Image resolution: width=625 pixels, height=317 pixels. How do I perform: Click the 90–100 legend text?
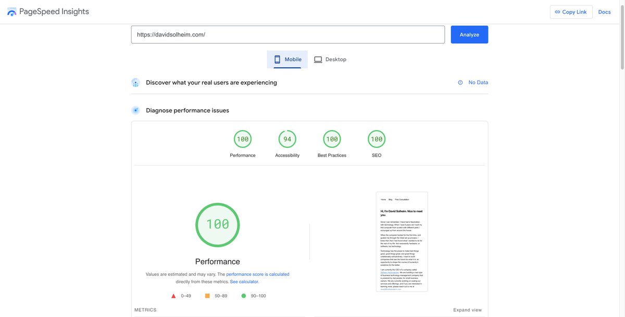pyautogui.click(x=258, y=296)
